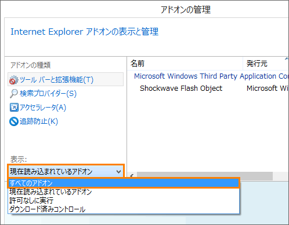Viewport: 289px width, 225px height.
Task: Select アクセラレータ(A) add-on type
Action: click(43, 108)
